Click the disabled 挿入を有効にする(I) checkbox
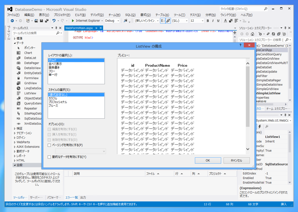This screenshot has width=298, height=212. click(50, 135)
